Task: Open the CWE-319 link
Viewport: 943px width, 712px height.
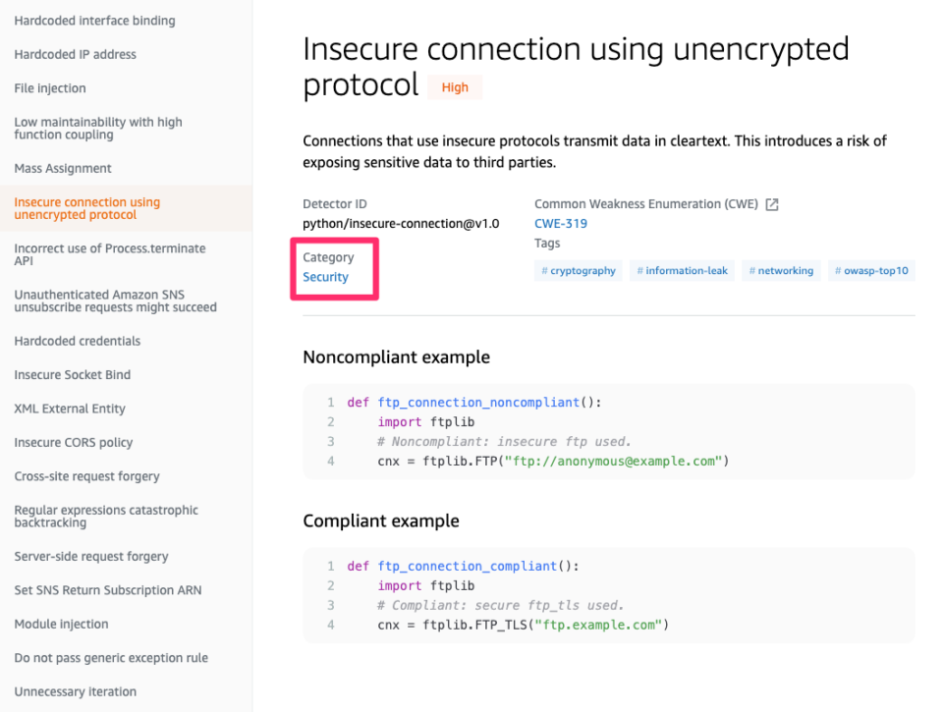Action: coord(560,223)
